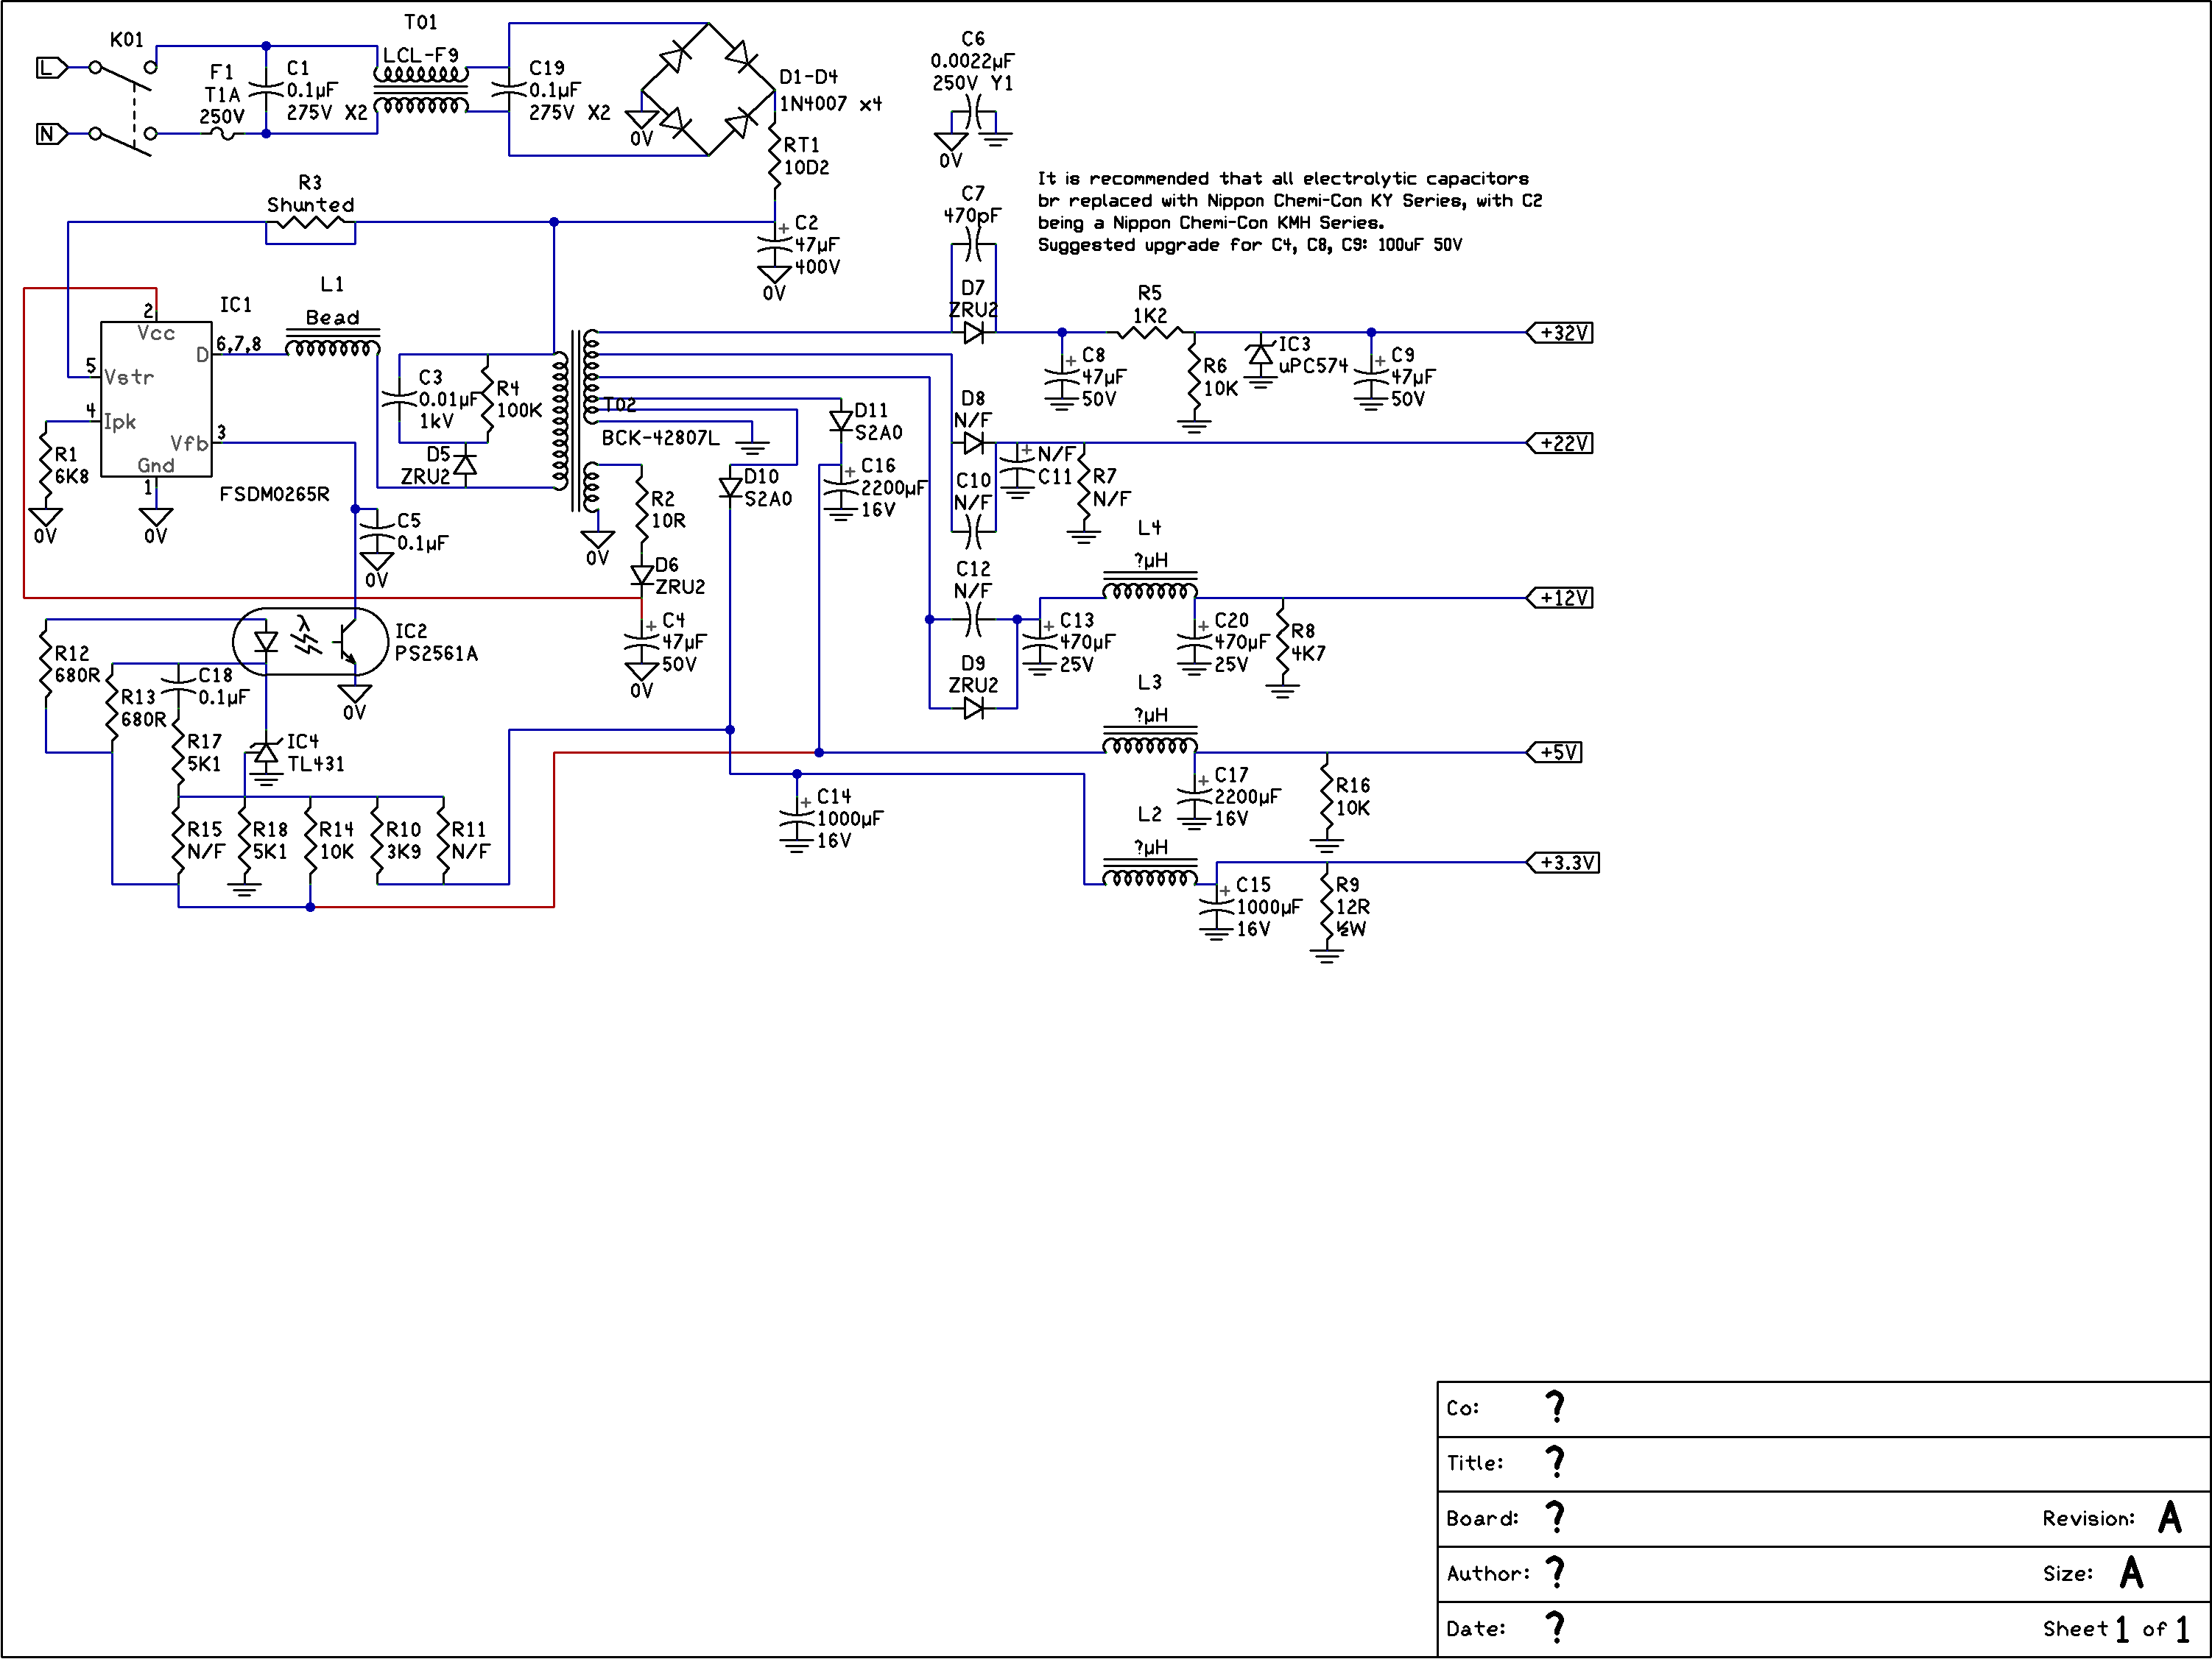Click the +5V output port label
Screen dimensions: 2212x1659
[x=1555, y=752]
